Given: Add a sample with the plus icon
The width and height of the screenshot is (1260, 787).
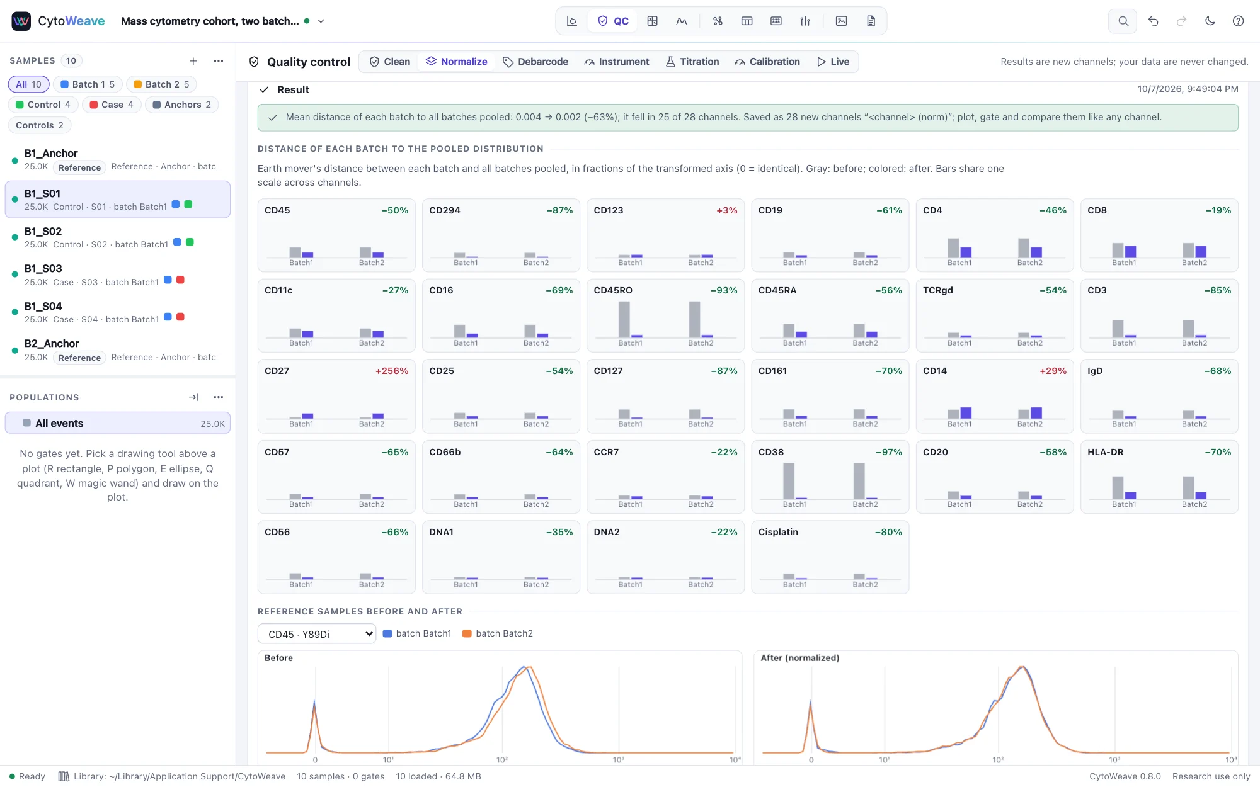Looking at the screenshot, I should point(193,61).
